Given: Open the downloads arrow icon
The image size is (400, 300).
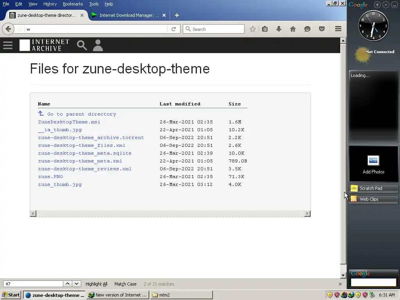Looking at the screenshot, I should [279, 29].
